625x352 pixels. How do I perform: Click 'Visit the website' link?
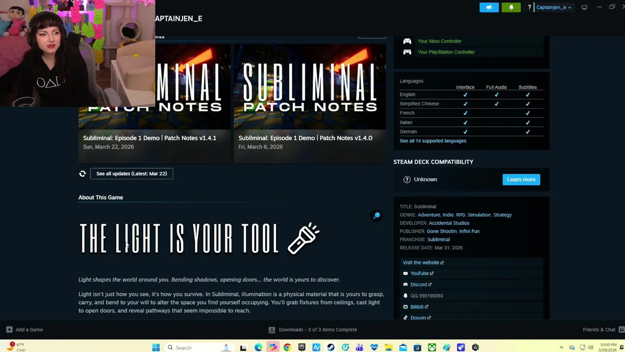[x=423, y=263]
